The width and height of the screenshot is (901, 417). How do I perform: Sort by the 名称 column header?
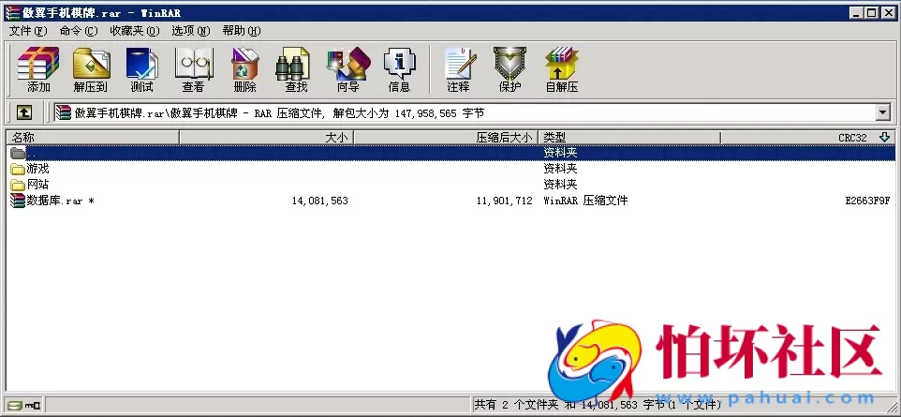tap(93, 138)
